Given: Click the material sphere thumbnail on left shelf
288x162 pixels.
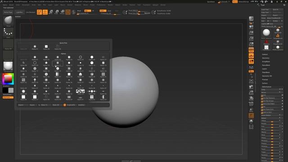Looking at the screenshot, I should coord(8,66).
